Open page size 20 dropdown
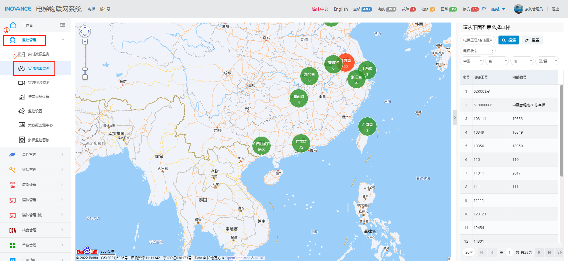The width and height of the screenshot is (568, 261). pyautogui.click(x=469, y=252)
